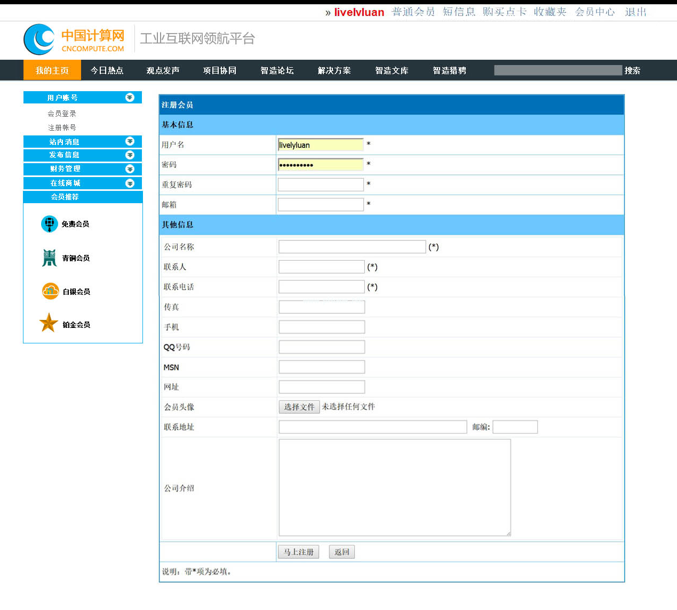
Task: Expand the 站内消息 sidebar section arrow
Action: coord(130,141)
